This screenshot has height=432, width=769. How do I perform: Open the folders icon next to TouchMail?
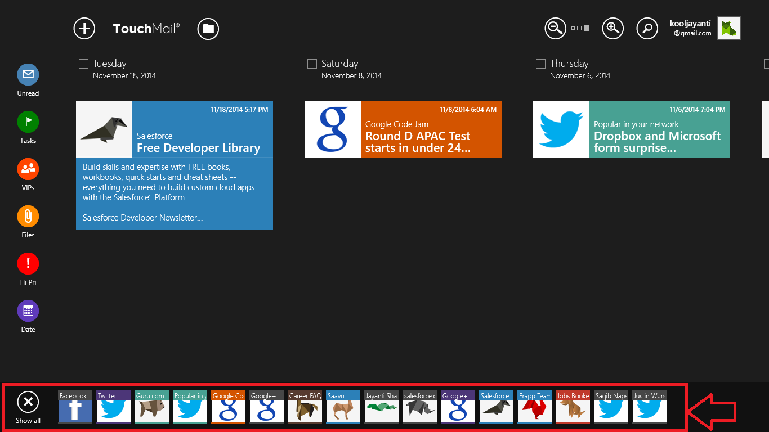coord(208,28)
